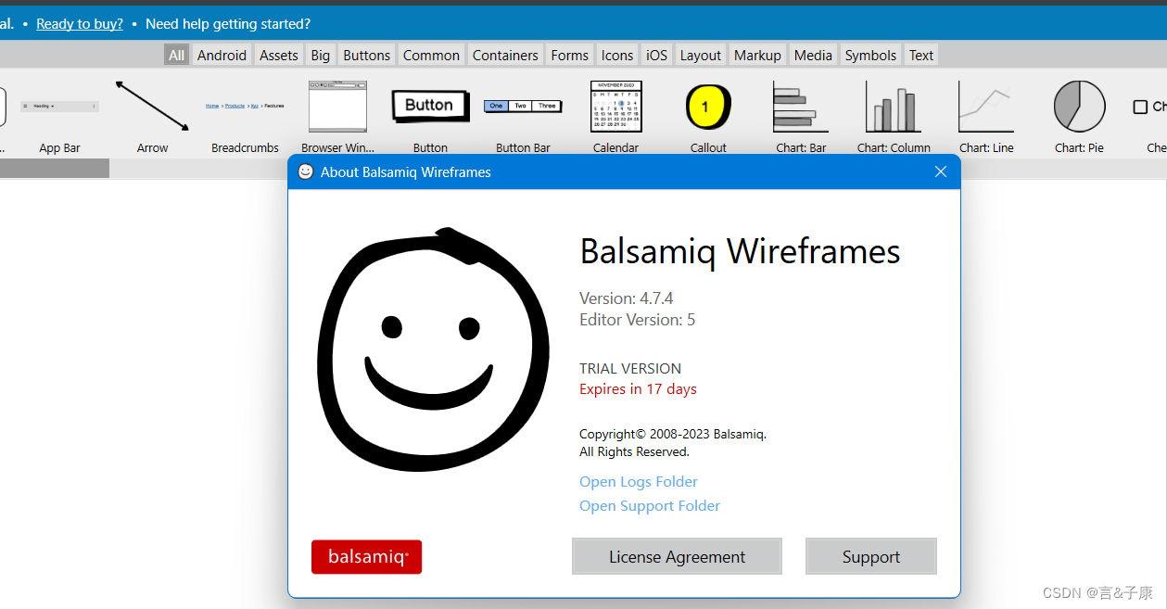Choose the yellow Callout control
The width and height of the screenshot is (1167, 609).
pyautogui.click(x=708, y=106)
